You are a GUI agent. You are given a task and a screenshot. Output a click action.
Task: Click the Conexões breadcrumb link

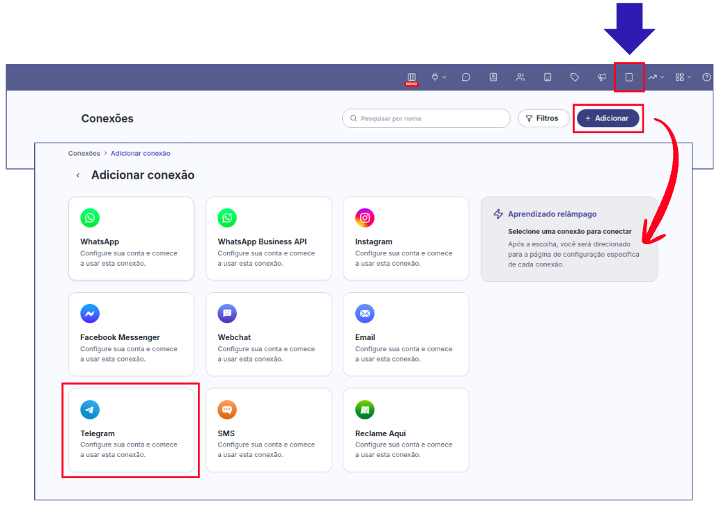pos(84,153)
